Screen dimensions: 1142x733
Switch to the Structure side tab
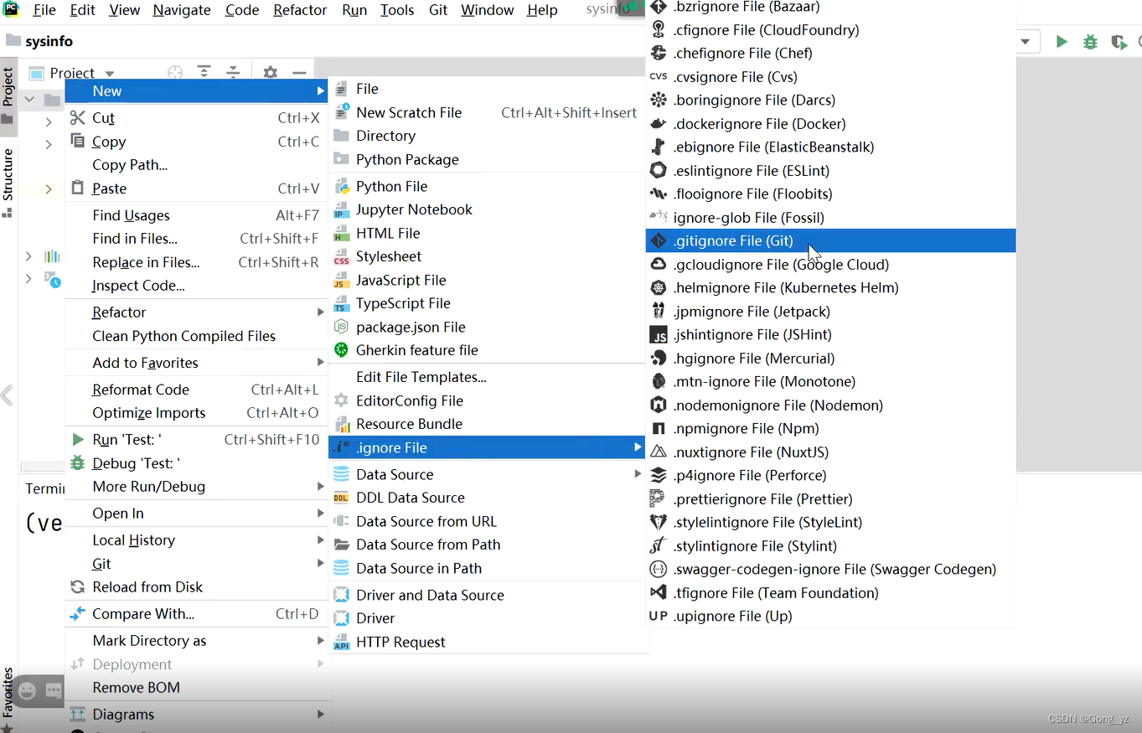pos(8,183)
